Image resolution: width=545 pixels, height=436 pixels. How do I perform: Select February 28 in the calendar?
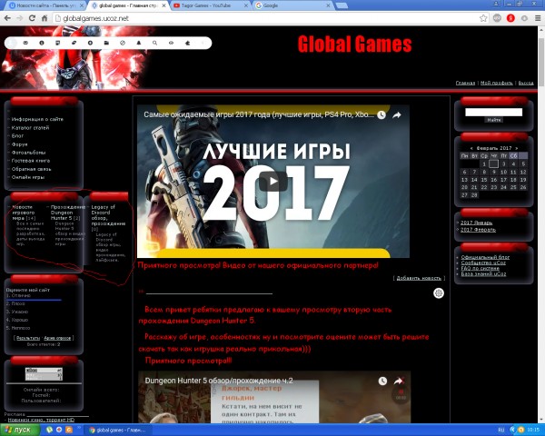[x=474, y=195]
